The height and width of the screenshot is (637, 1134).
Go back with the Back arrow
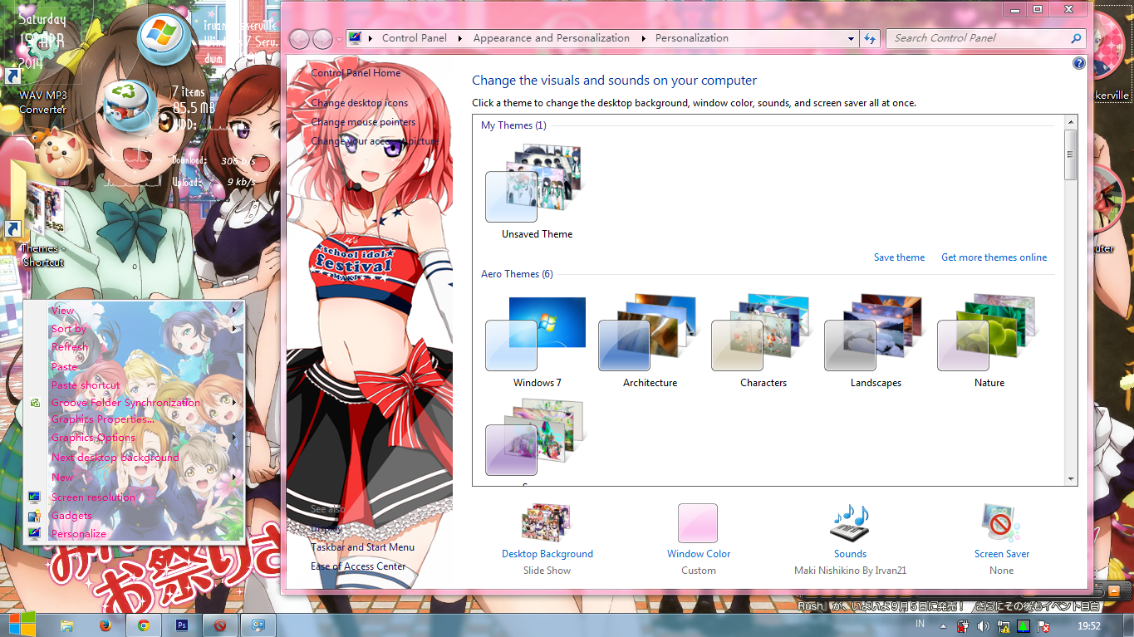coord(299,38)
